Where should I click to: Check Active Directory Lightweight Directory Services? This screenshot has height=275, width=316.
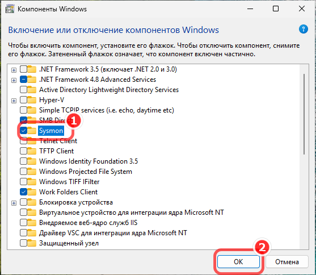point(23,89)
